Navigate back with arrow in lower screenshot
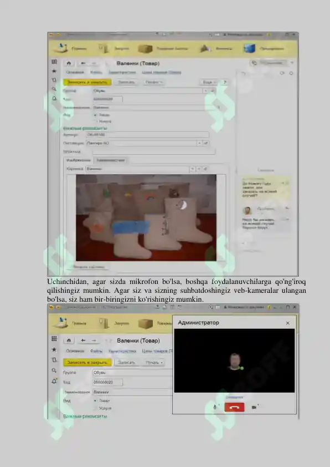 pos(83,340)
